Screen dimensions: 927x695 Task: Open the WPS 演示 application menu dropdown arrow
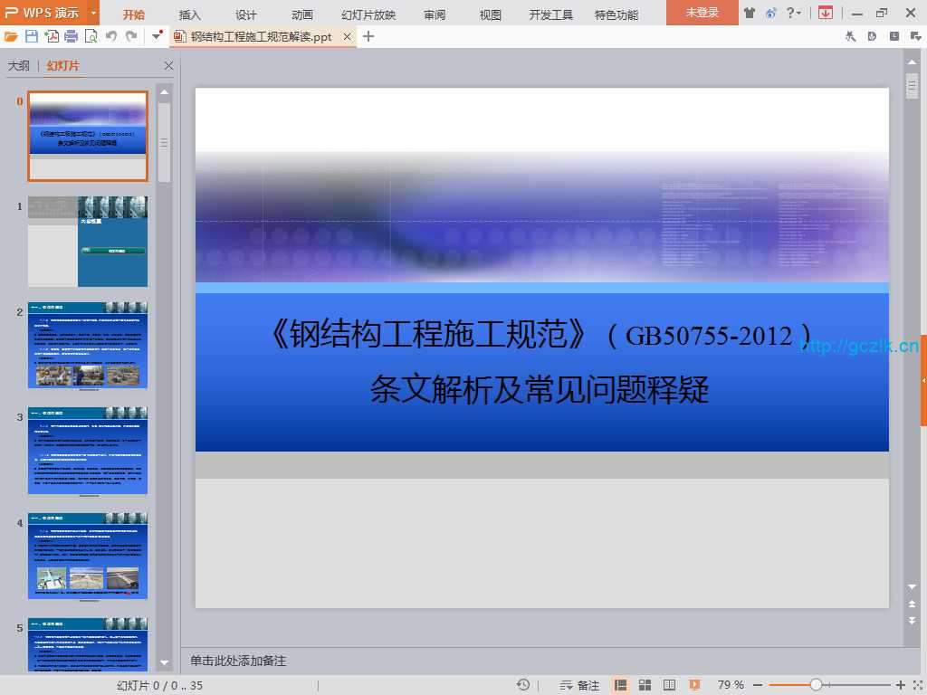click(x=93, y=14)
